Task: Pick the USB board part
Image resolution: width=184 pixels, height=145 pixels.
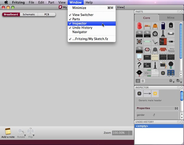Action: 147,73
